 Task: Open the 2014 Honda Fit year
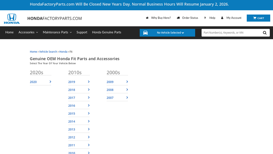[72, 121]
